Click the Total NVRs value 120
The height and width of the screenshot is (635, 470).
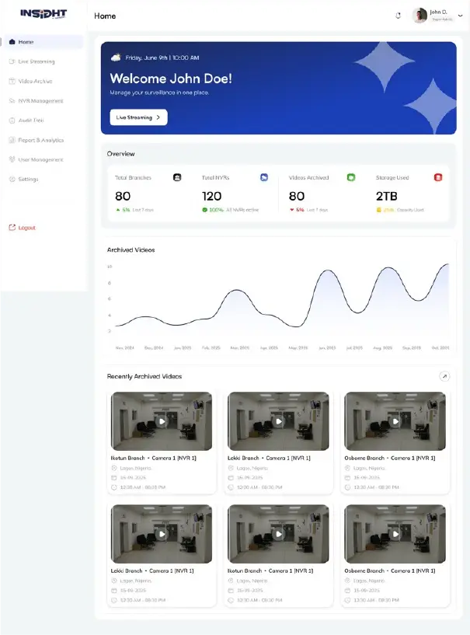coord(212,197)
